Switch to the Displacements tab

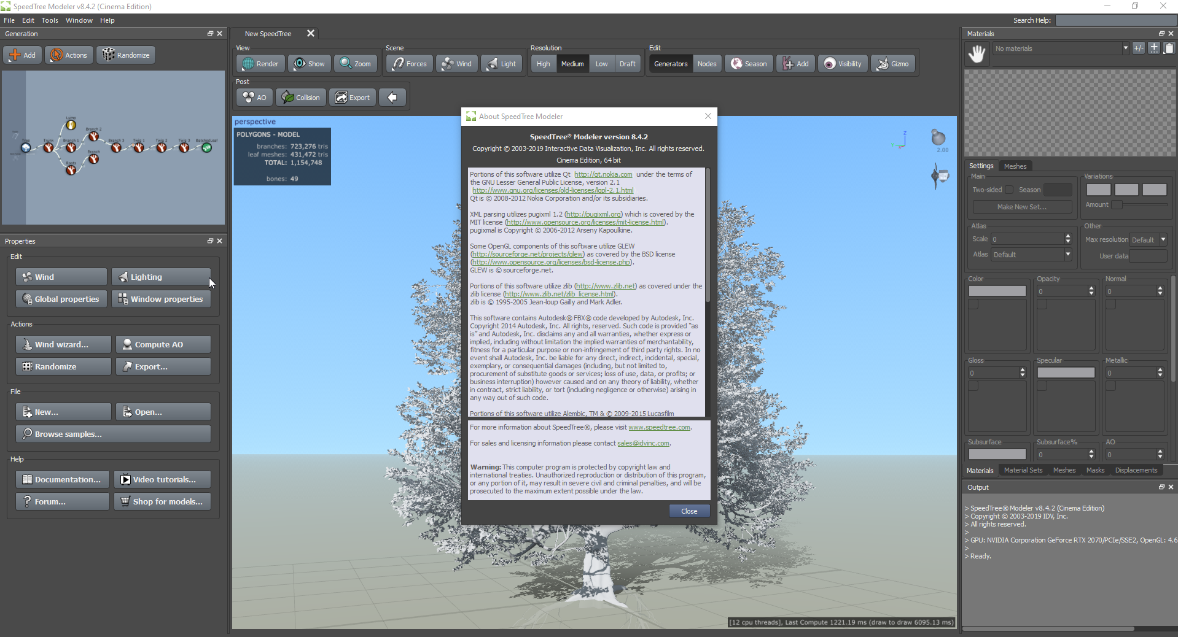tap(1136, 470)
